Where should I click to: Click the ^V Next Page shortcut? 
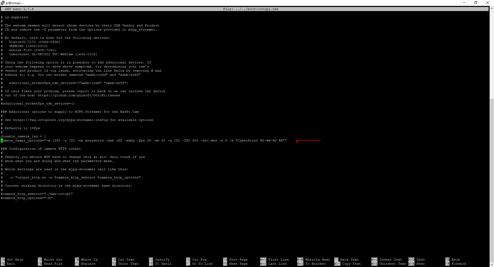point(235,264)
